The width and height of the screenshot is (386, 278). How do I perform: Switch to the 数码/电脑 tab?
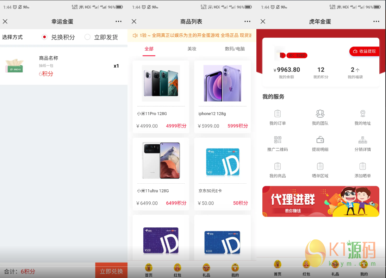235,49
